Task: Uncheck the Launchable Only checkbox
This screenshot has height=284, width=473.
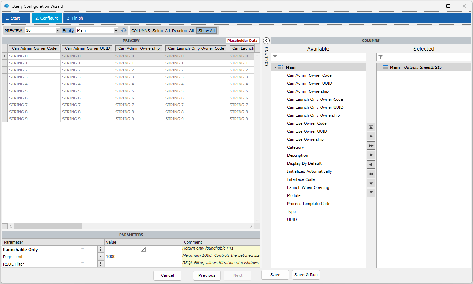Action: (143, 249)
